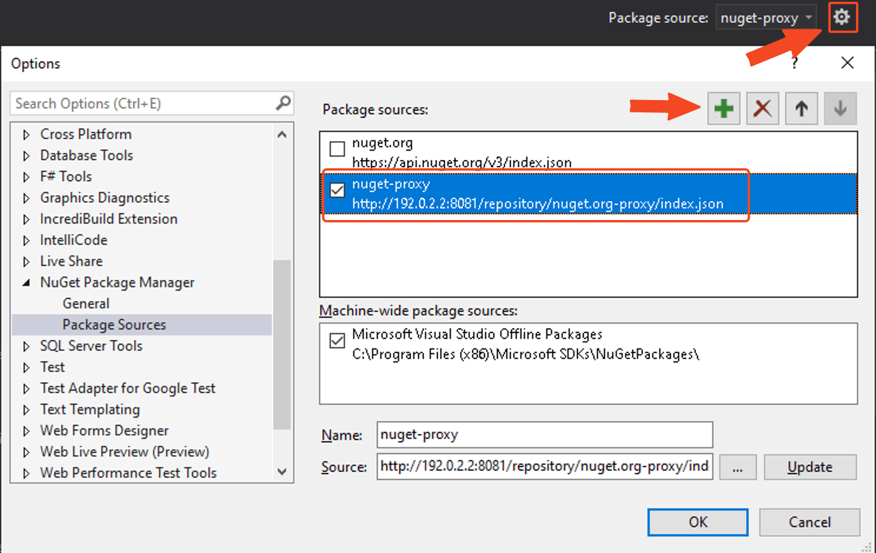Image resolution: width=876 pixels, height=553 pixels.
Task: Click the C:\Program Files (x86) packages path
Action: tap(526, 354)
